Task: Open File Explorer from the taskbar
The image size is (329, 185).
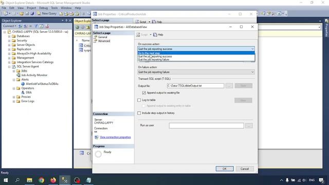Action: pos(29,180)
